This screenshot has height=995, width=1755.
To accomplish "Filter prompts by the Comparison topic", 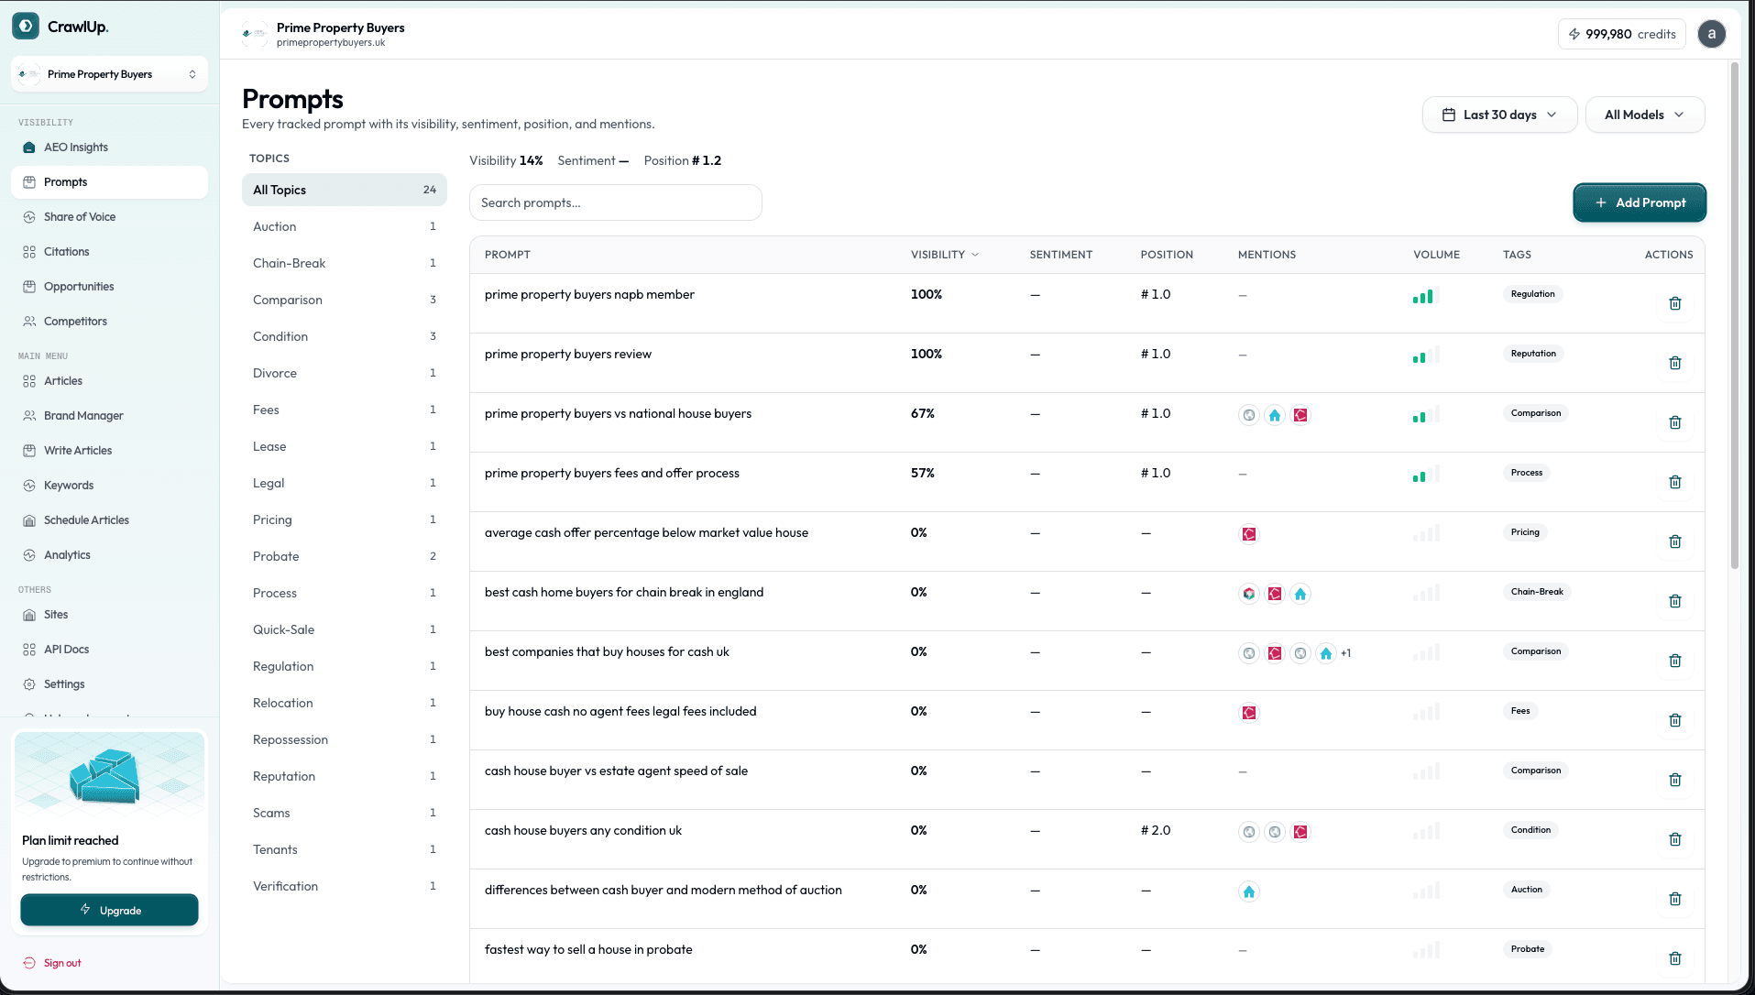I will 345,300.
